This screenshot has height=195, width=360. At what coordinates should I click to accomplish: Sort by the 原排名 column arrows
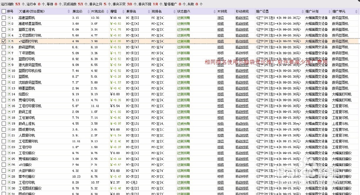coord(149,11)
